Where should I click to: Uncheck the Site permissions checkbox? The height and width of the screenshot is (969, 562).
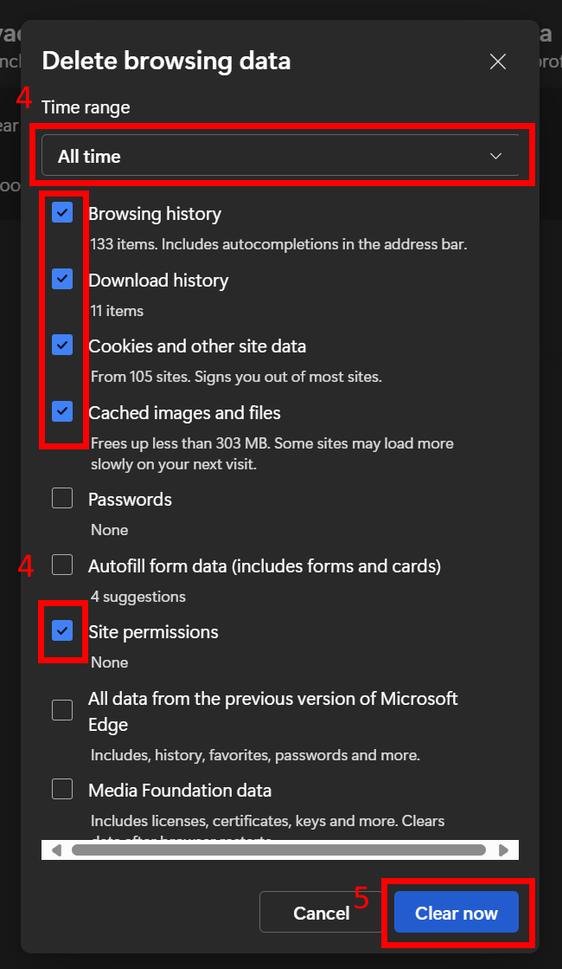pos(62,631)
